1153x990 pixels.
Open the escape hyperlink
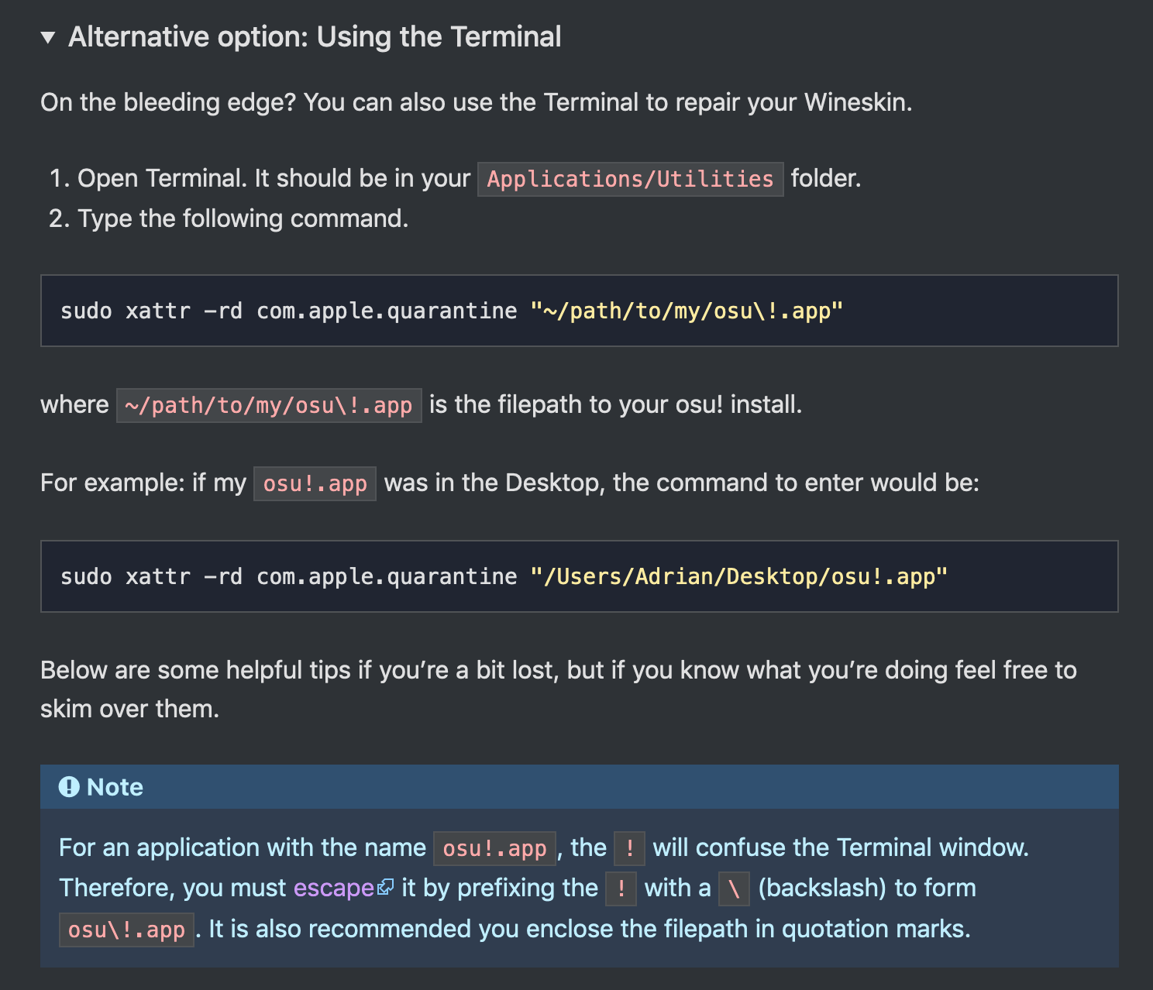click(x=334, y=888)
